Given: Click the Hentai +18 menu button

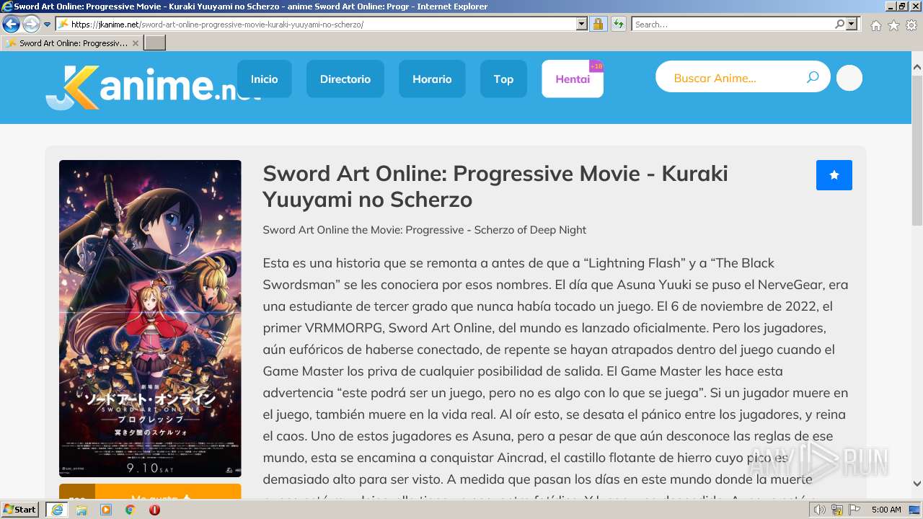Looking at the screenshot, I should (x=573, y=79).
